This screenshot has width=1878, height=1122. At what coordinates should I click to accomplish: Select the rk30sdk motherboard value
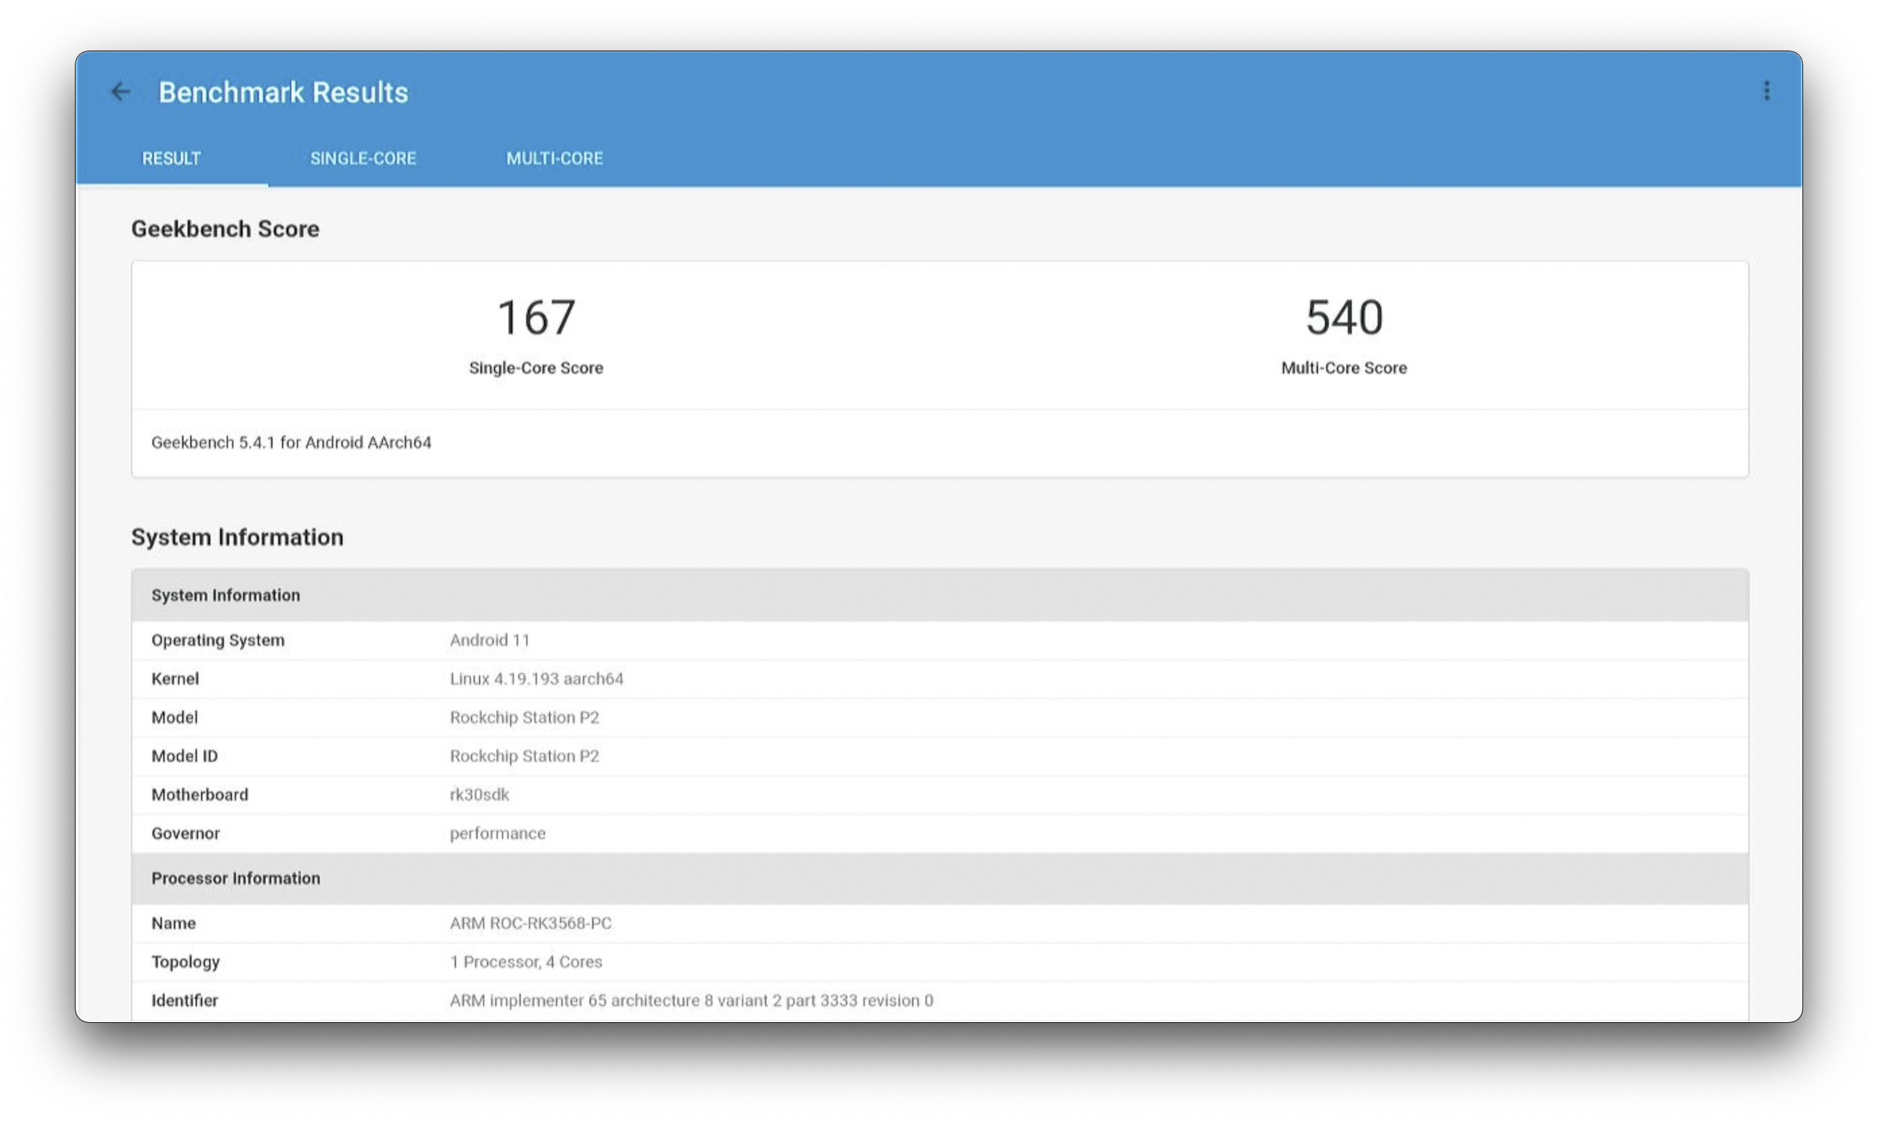480,794
